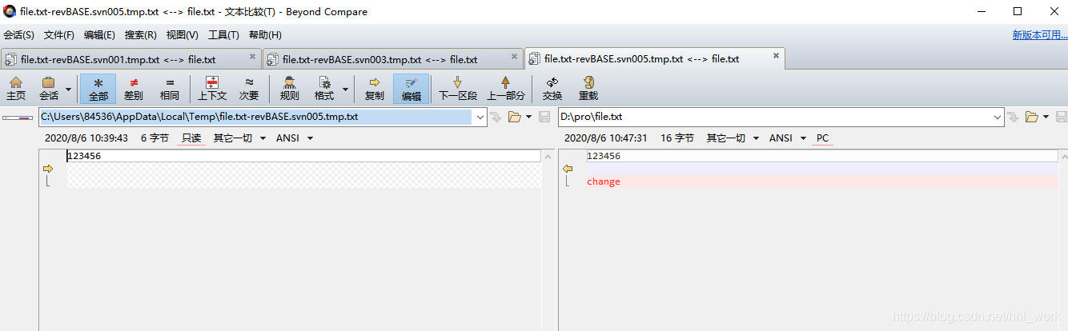Open the 格式 format icon
The height and width of the screenshot is (331, 1068).
[324, 89]
